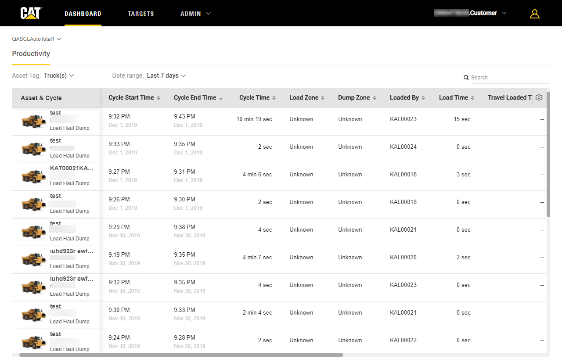
Task: Sort by Cycle End Time column
Action: point(198,98)
